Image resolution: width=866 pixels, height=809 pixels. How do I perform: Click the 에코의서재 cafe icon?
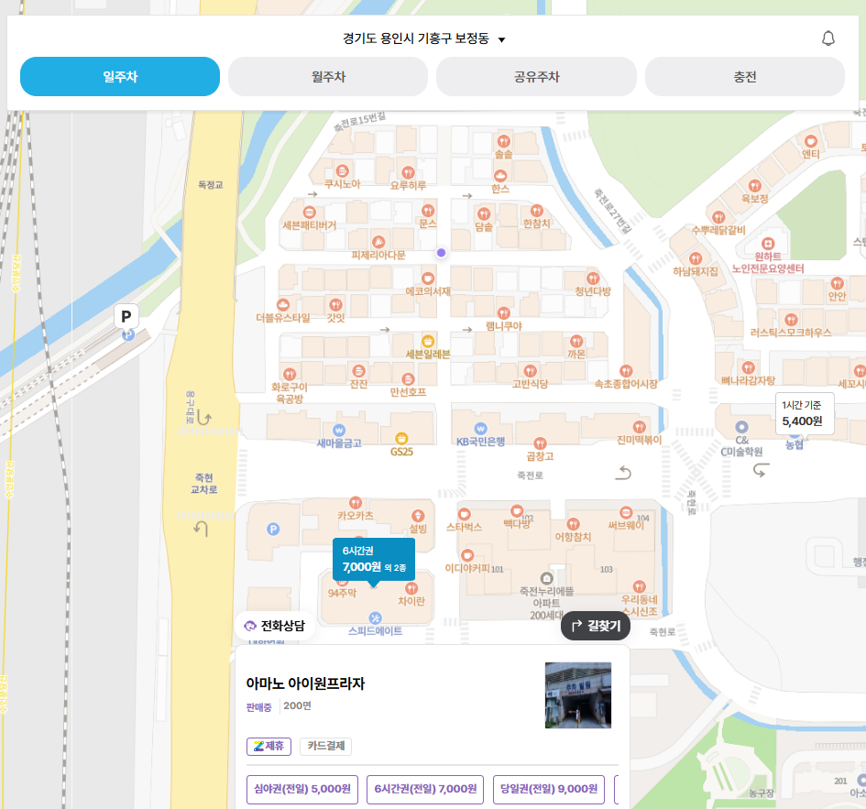tap(427, 278)
